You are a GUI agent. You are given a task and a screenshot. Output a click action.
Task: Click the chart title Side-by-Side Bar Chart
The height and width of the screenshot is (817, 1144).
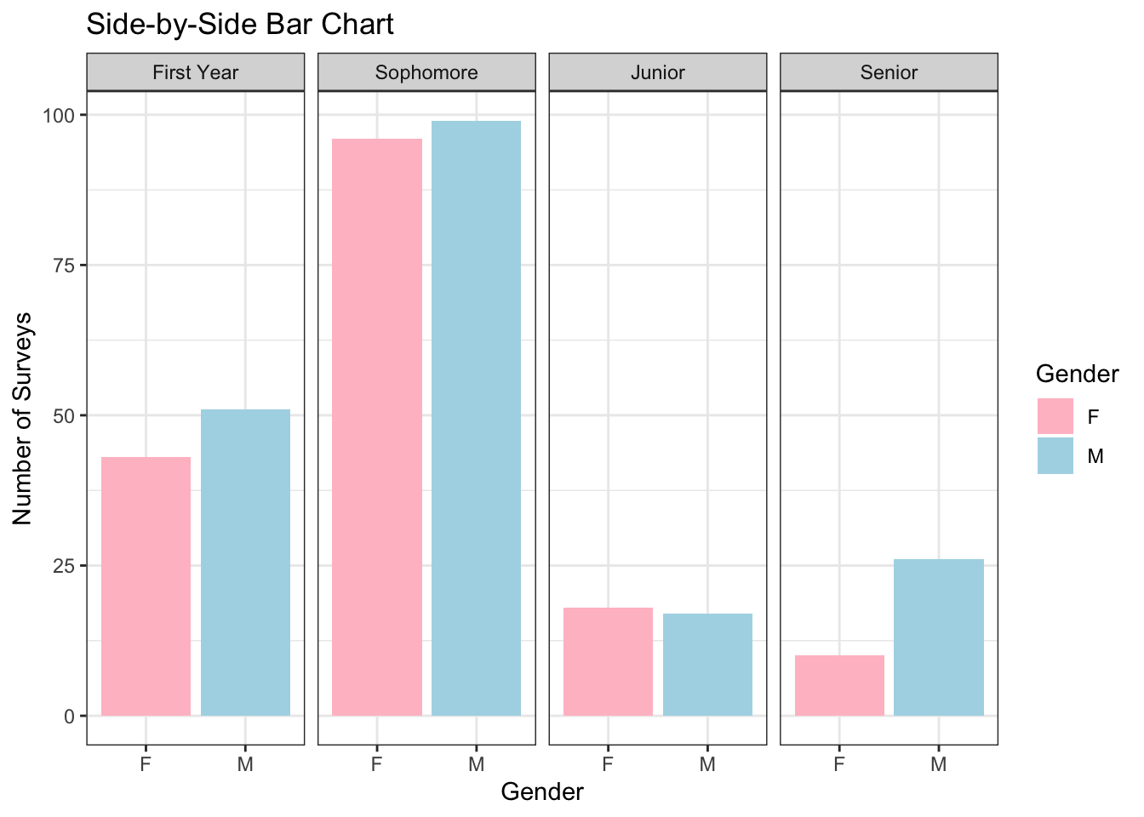point(240,25)
